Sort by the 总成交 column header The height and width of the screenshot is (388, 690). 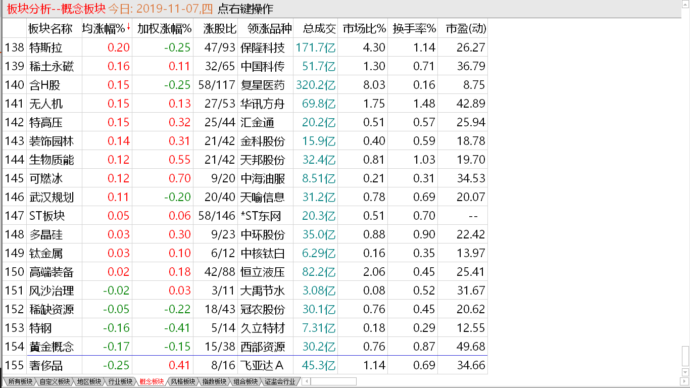(x=320, y=29)
